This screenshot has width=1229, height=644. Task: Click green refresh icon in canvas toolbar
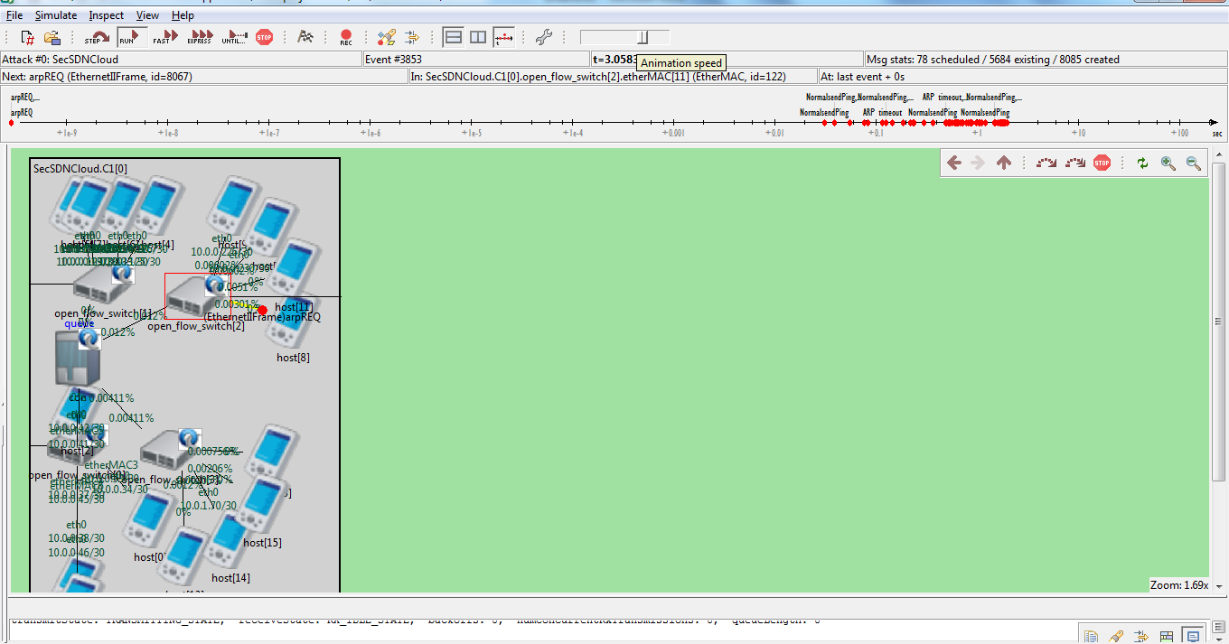coord(1142,163)
